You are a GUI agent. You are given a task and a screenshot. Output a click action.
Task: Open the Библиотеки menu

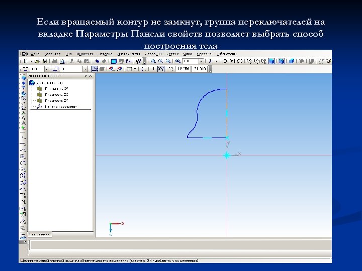[226, 54]
